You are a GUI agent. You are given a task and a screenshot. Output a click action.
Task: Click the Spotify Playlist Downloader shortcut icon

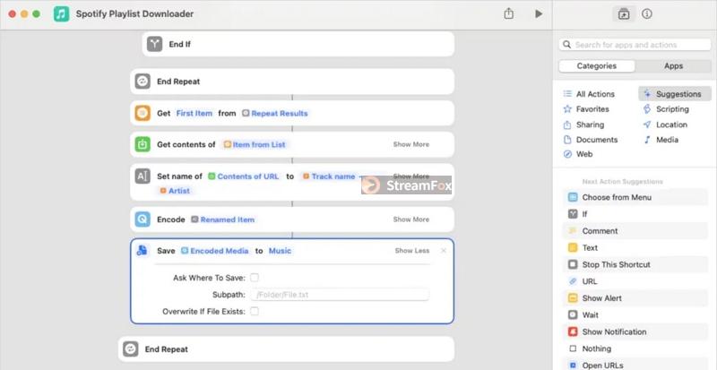(61, 13)
